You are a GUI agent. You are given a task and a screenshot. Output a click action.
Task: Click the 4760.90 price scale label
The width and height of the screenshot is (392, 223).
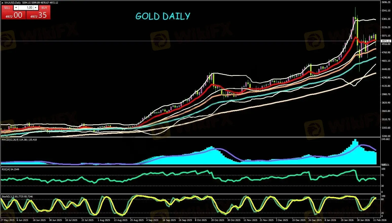(x=386, y=53)
